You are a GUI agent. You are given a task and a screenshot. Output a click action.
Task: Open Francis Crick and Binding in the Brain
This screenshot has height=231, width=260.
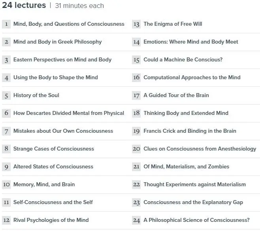190,131
